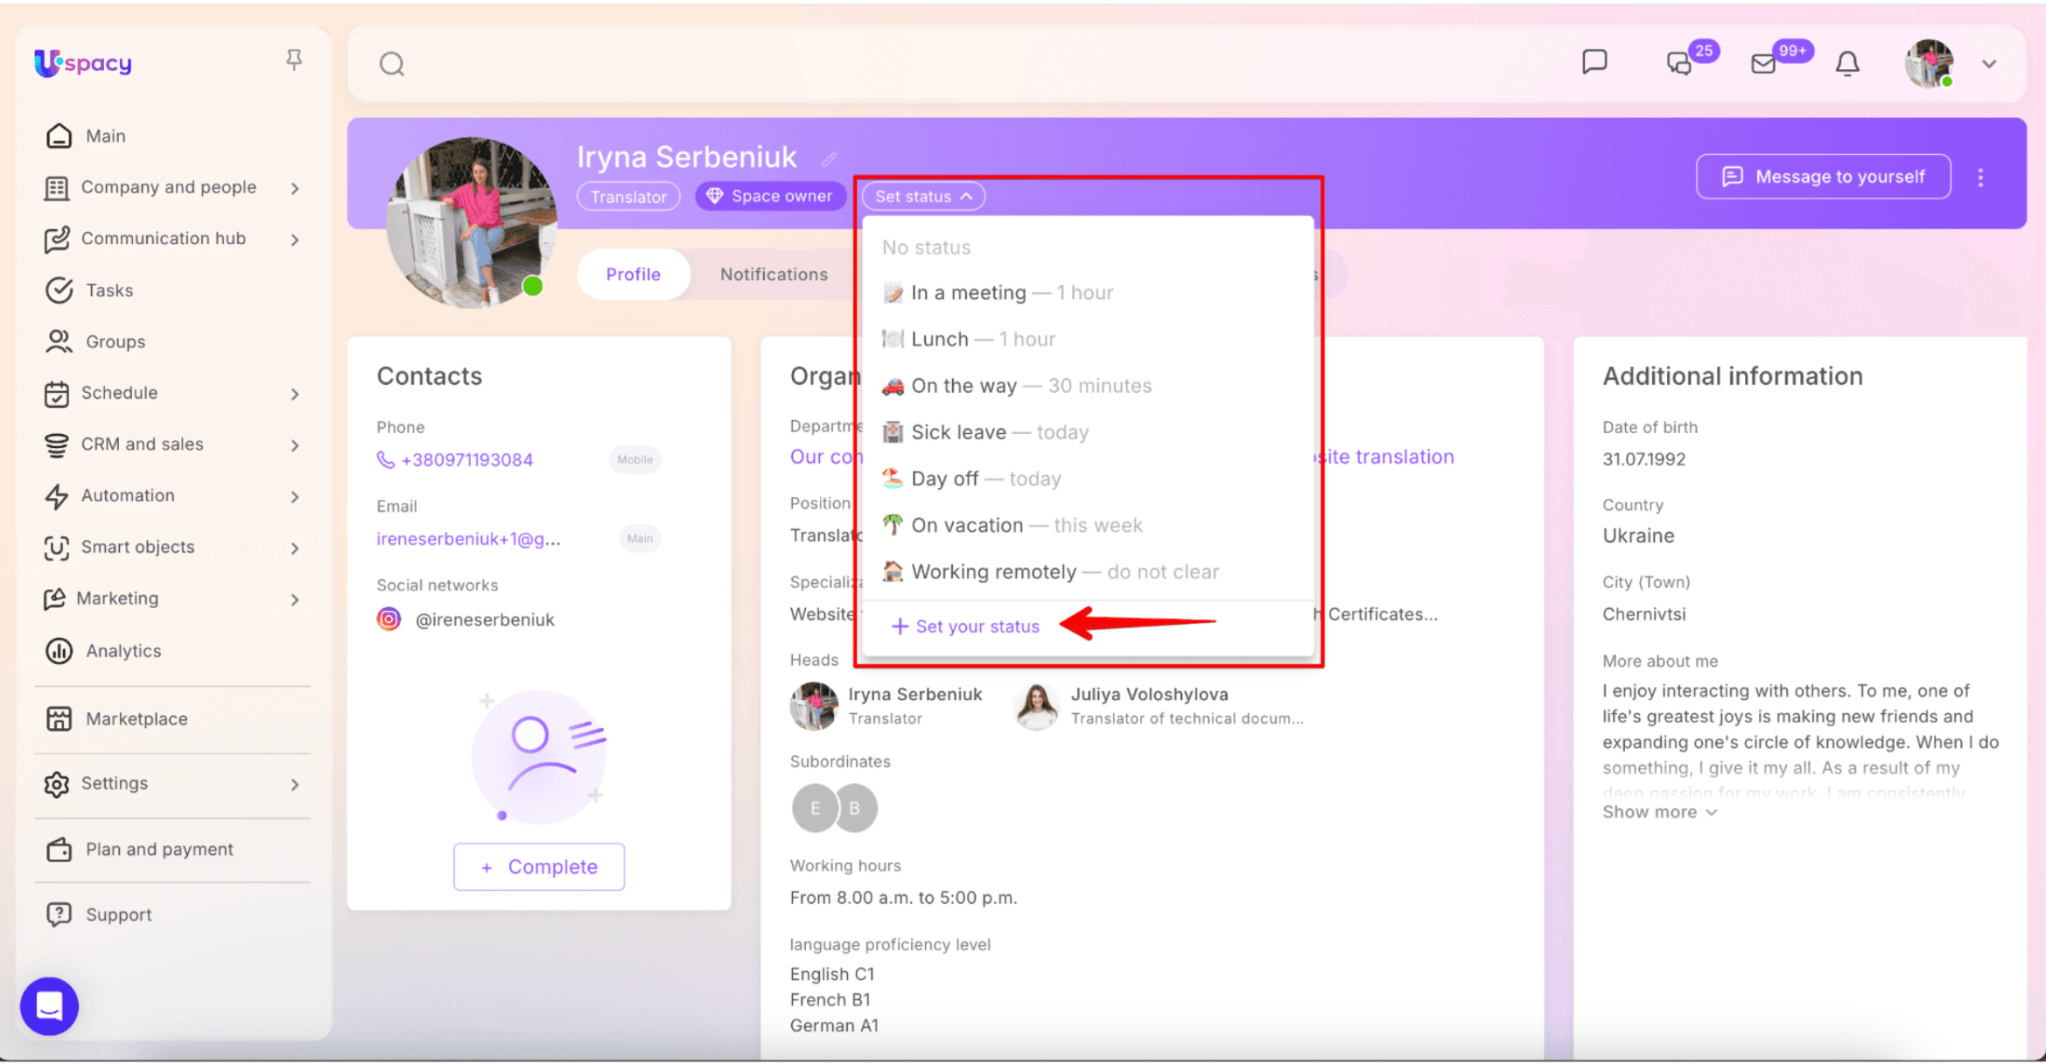Open the chat bubble icon in top bar

(1594, 62)
